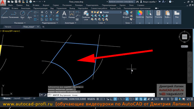This screenshot has height=109, width=194.
Task: Switch to the Layout1 tab
Action: point(17,98)
